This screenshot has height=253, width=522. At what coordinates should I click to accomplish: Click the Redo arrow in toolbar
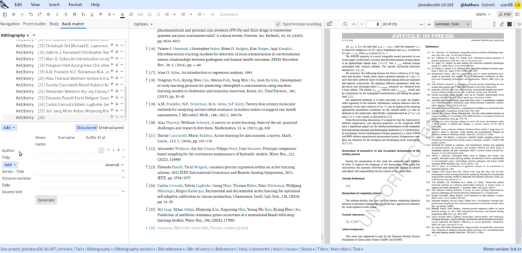click(x=40, y=14)
